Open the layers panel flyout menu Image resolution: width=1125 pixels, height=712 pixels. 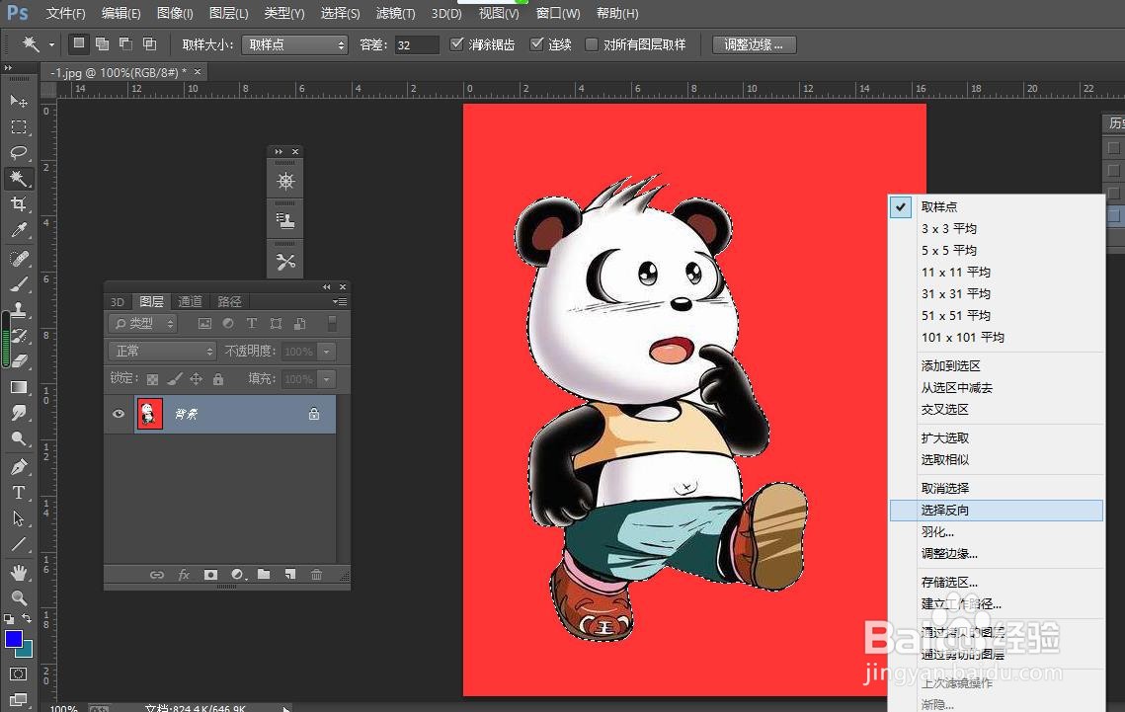click(340, 302)
